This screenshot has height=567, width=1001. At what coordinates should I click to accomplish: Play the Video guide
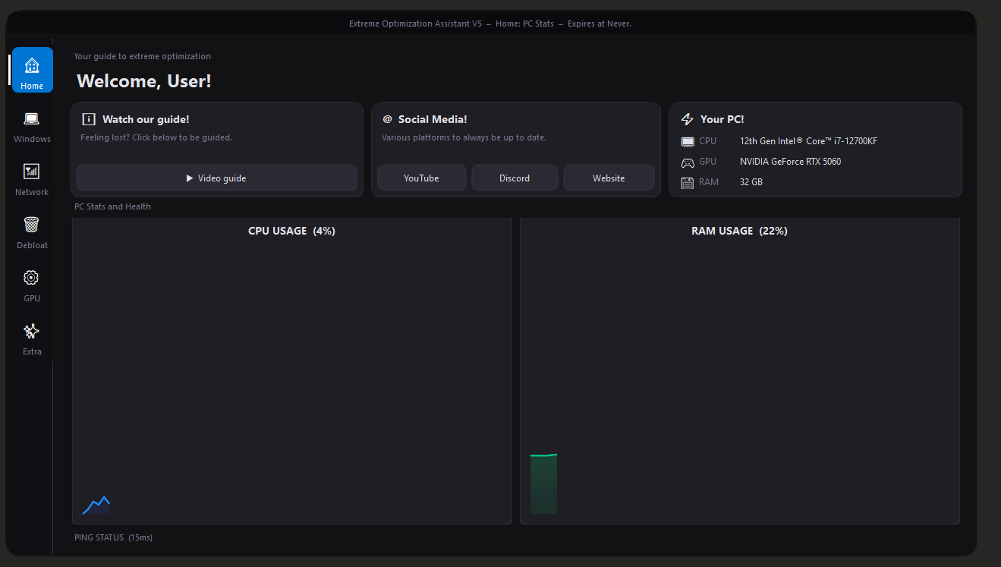point(216,178)
